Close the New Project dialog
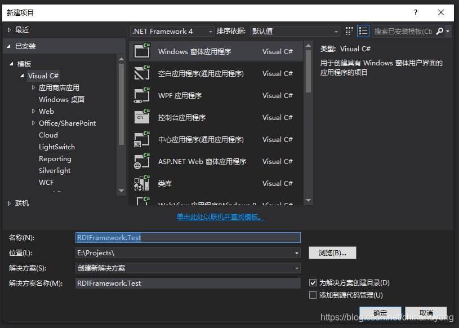Screen dimensions: 459x328 pos(441,12)
